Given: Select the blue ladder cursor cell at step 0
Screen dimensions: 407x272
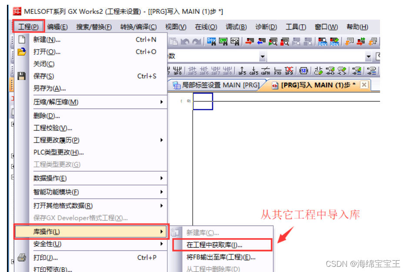Looking at the screenshot, I should point(203,101).
